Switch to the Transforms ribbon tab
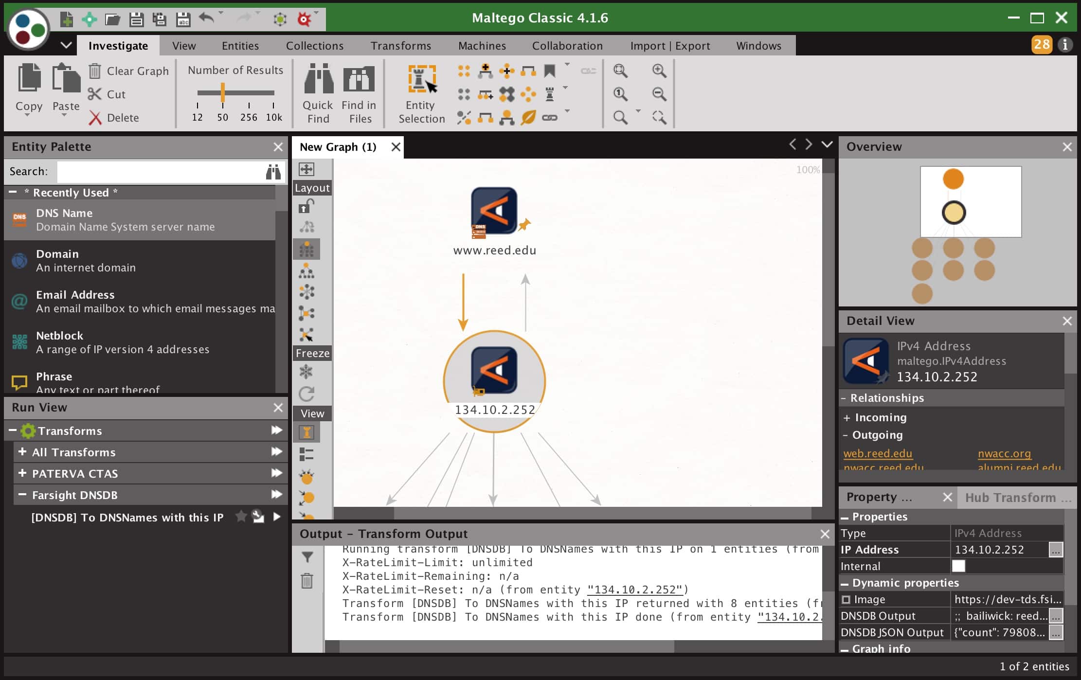This screenshot has width=1081, height=680. (x=401, y=46)
